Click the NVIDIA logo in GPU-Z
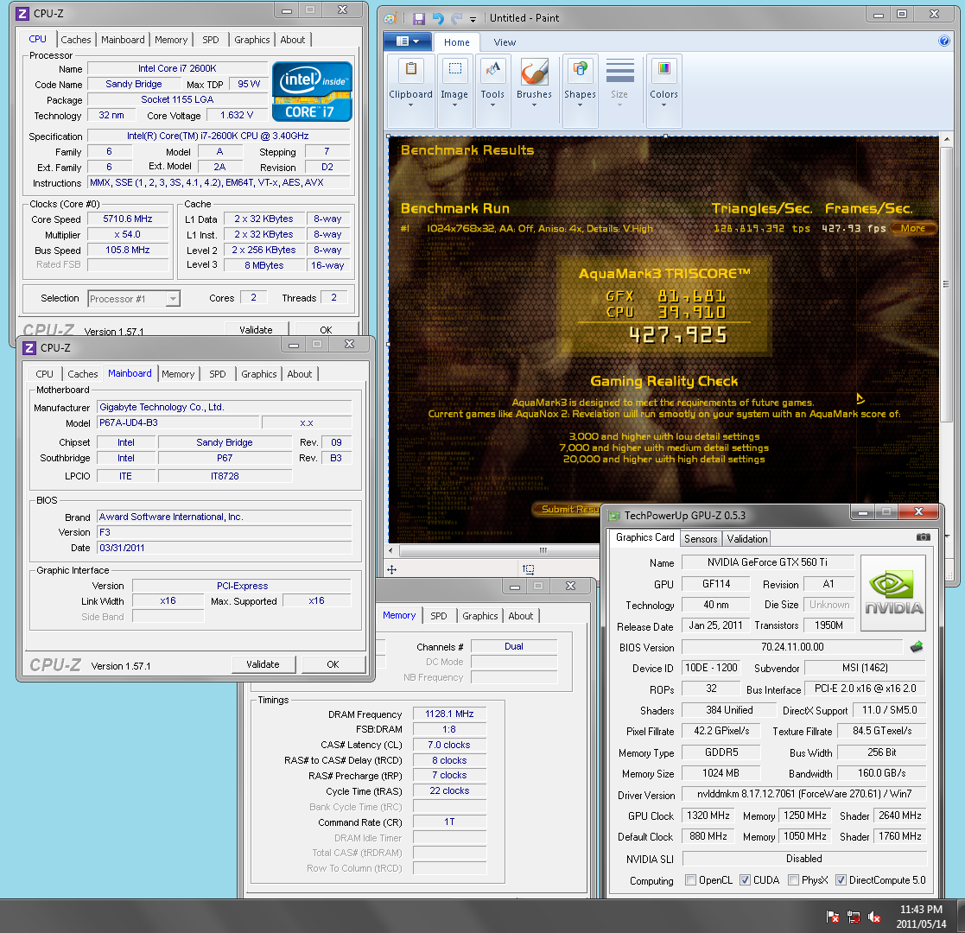The image size is (965, 933). [893, 593]
